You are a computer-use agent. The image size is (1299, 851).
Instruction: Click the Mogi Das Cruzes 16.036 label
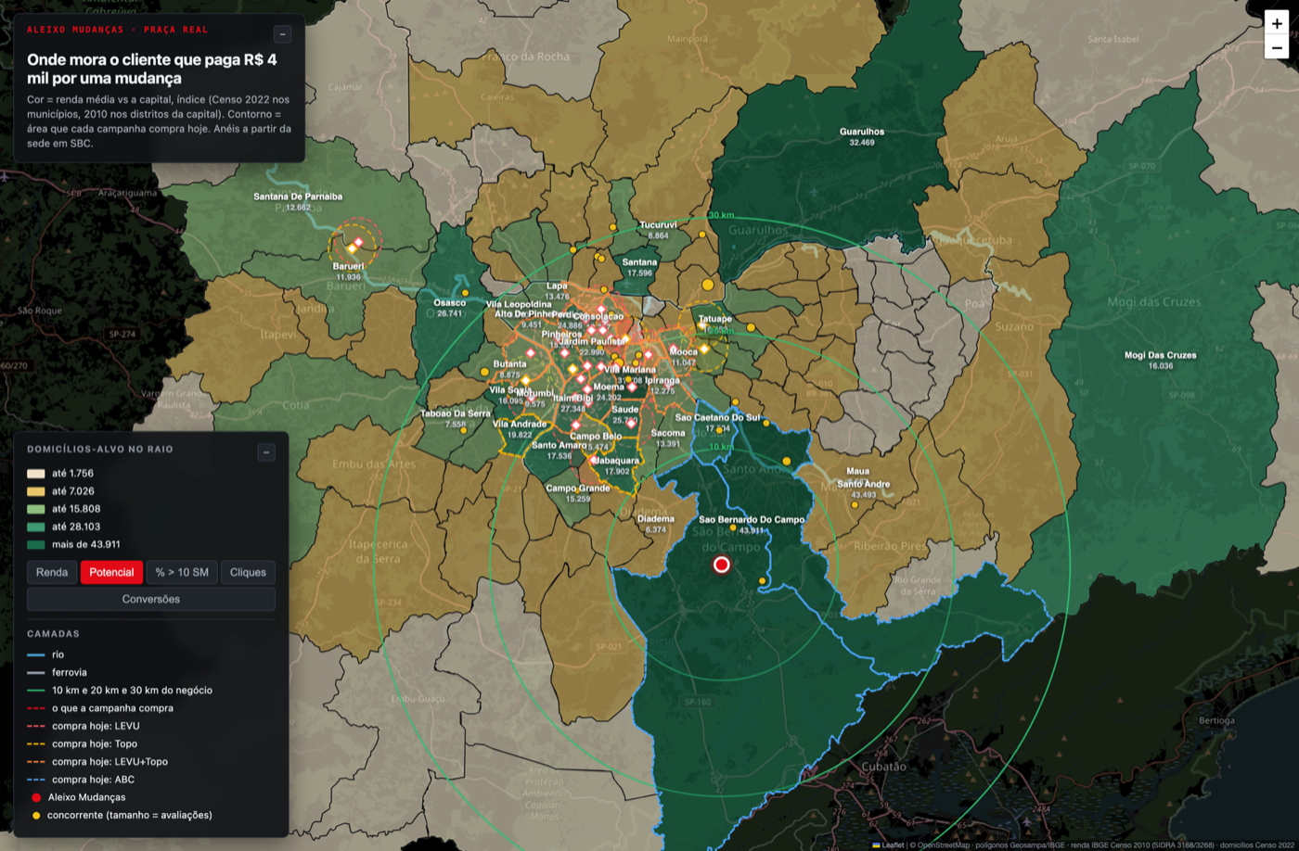(1160, 361)
